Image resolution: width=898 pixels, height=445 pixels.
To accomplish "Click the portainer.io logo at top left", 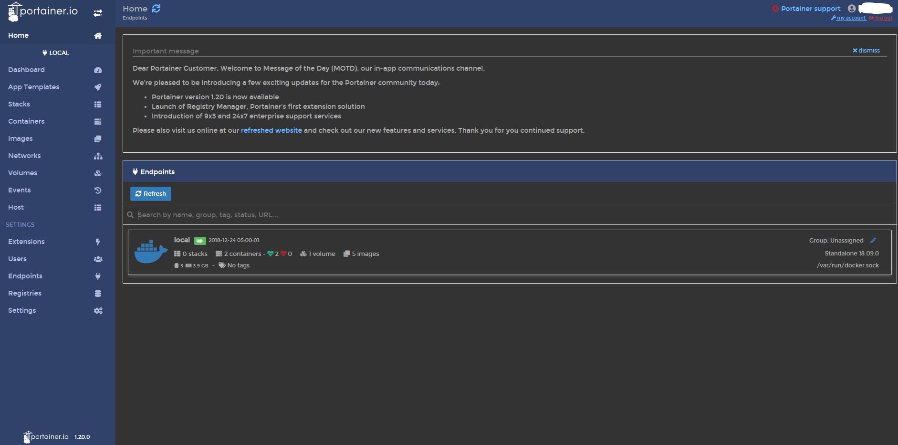I will point(43,12).
